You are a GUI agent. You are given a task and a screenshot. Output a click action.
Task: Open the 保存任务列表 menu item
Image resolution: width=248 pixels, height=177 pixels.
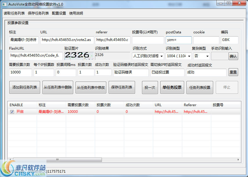38,13
